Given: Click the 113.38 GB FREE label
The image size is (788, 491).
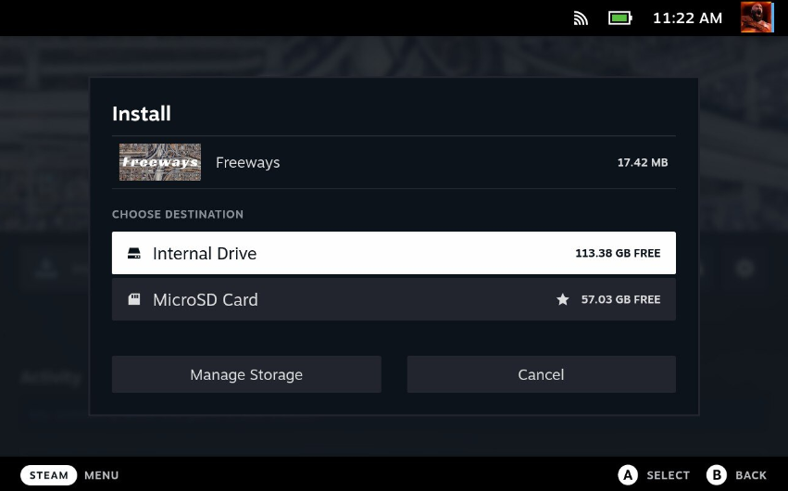Looking at the screenshot, I should coord(618,253).
